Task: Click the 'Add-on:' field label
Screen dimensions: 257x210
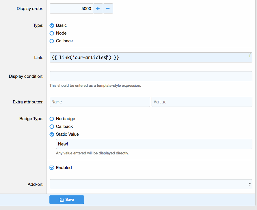Action: click(36, 184)
